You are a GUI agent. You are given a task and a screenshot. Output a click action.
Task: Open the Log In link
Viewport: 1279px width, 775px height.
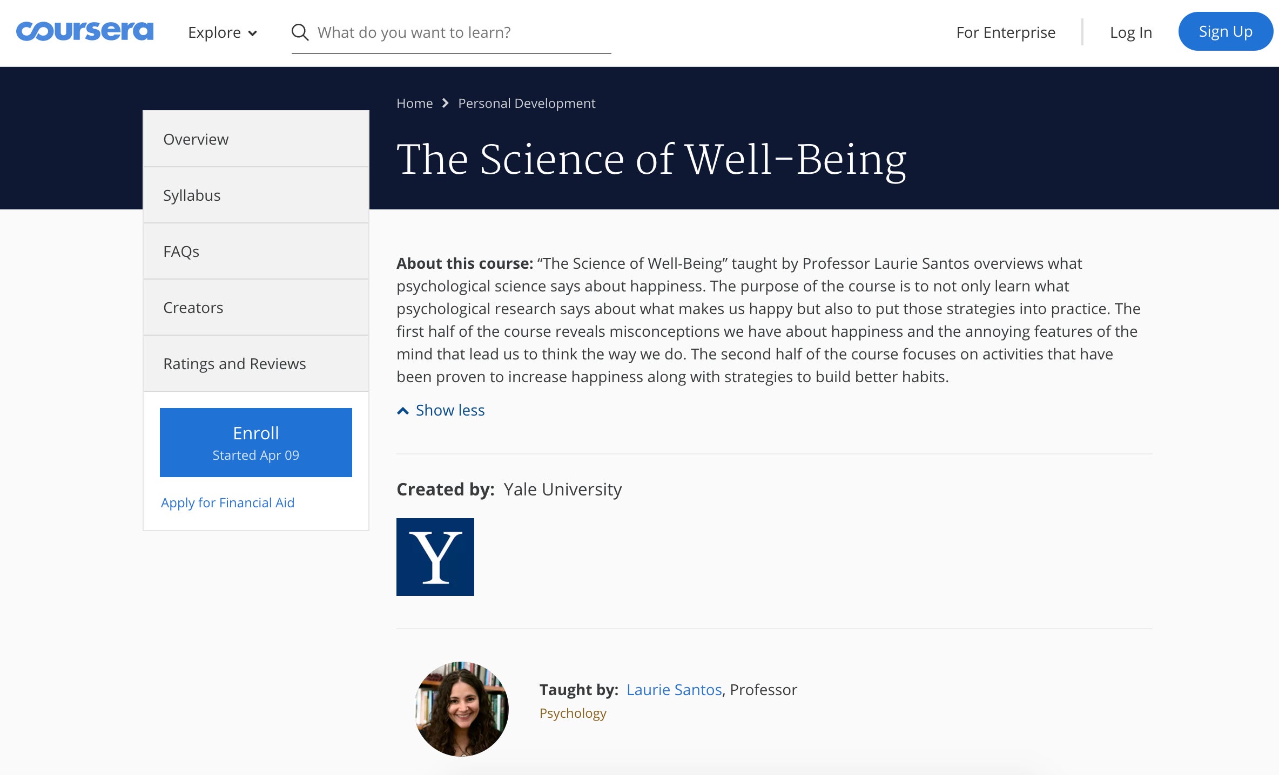[x=1131, y=32]
